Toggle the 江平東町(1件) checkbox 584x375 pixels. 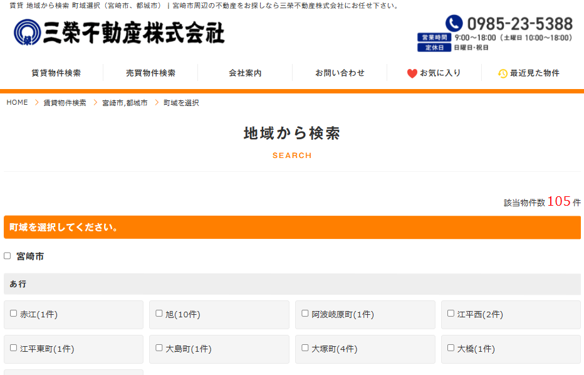(x=14, y=348)
